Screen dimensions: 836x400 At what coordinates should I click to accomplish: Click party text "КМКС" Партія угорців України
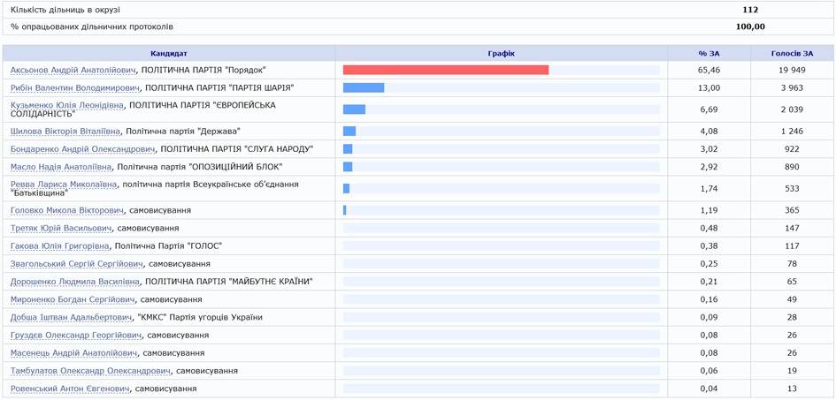click(199, 318)
